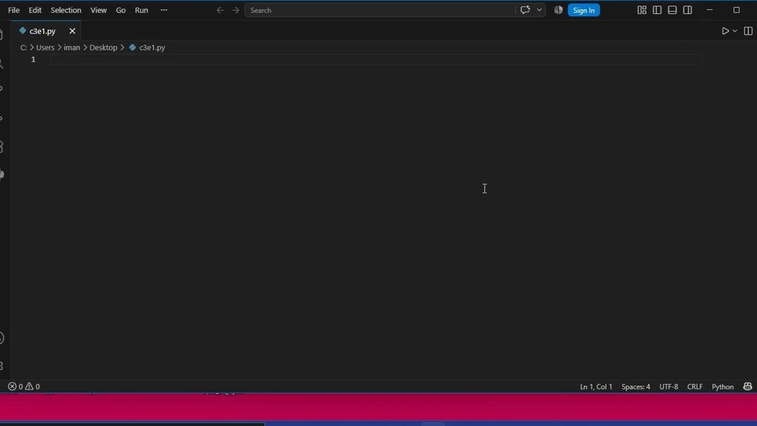
Task: Click the Sign In button
Action: coord(584,10)
